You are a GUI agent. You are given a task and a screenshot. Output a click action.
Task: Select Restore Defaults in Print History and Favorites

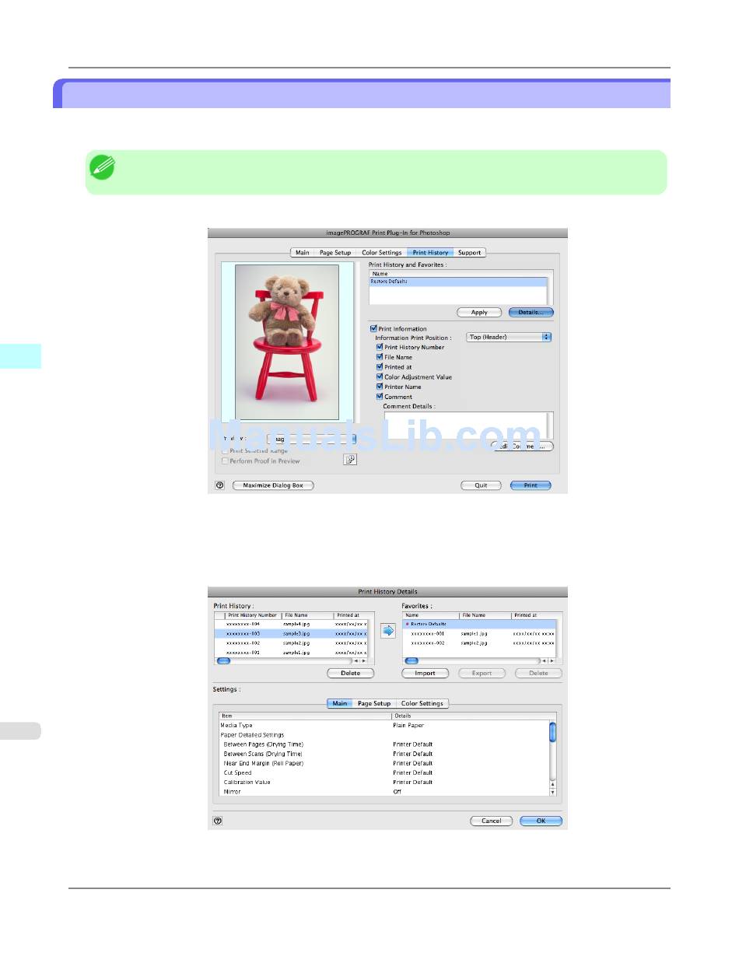(457, 281)
